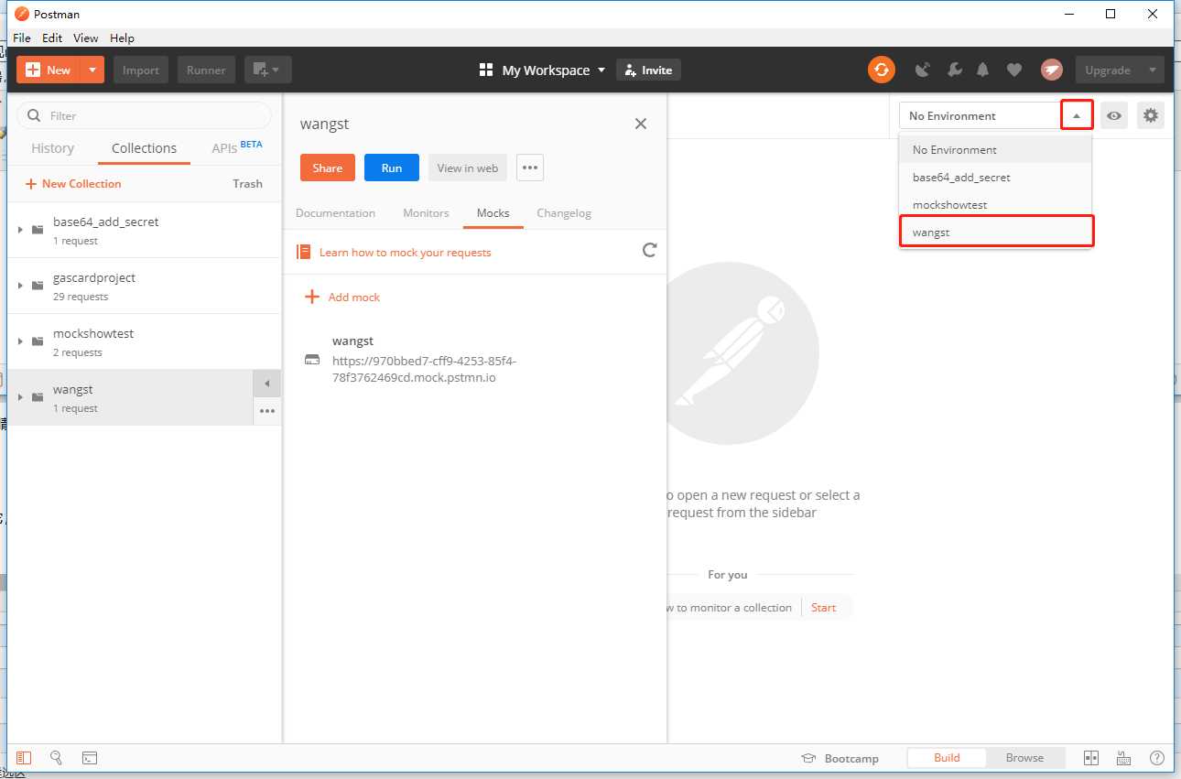This screenshot has height=779, width=1181.
Task: Open the Edit menu
Action: point(52,38)
